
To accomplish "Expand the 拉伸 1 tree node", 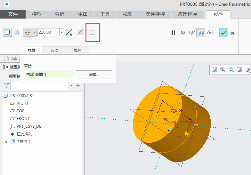I will (6, 142).
